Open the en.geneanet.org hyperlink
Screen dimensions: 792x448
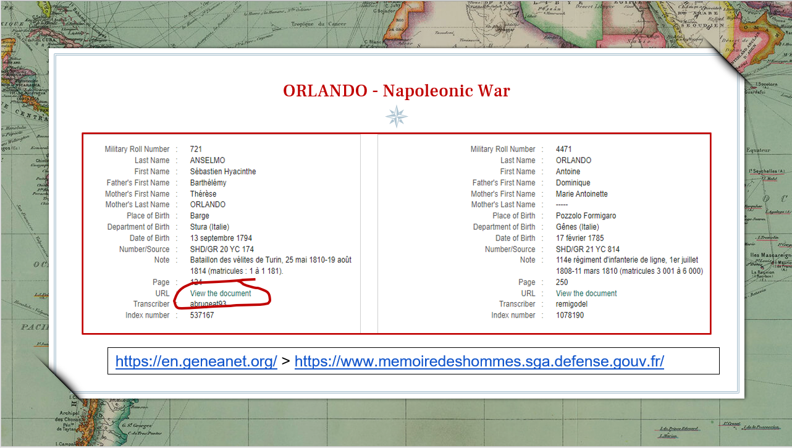pos(196,361)
